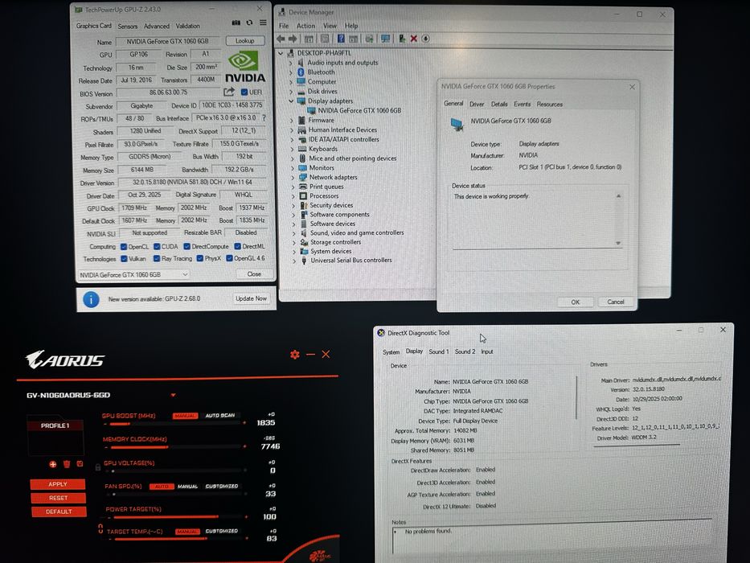Screen dimensions: 750x563
Task: Click Update Now for GPU-Z 2.68.0
Action: [x=251, y=298]
